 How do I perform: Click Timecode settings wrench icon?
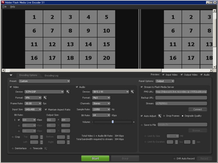click(46, 148)
